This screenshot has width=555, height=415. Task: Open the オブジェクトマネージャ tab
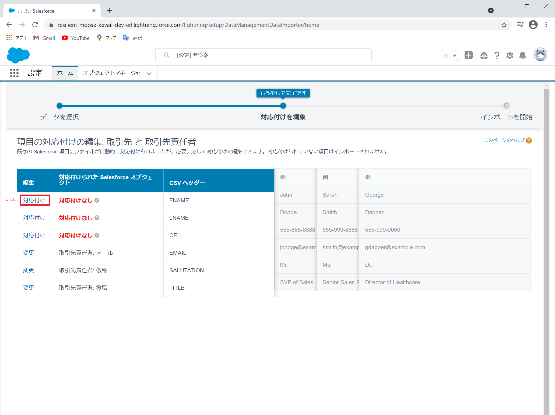[112, 73]
